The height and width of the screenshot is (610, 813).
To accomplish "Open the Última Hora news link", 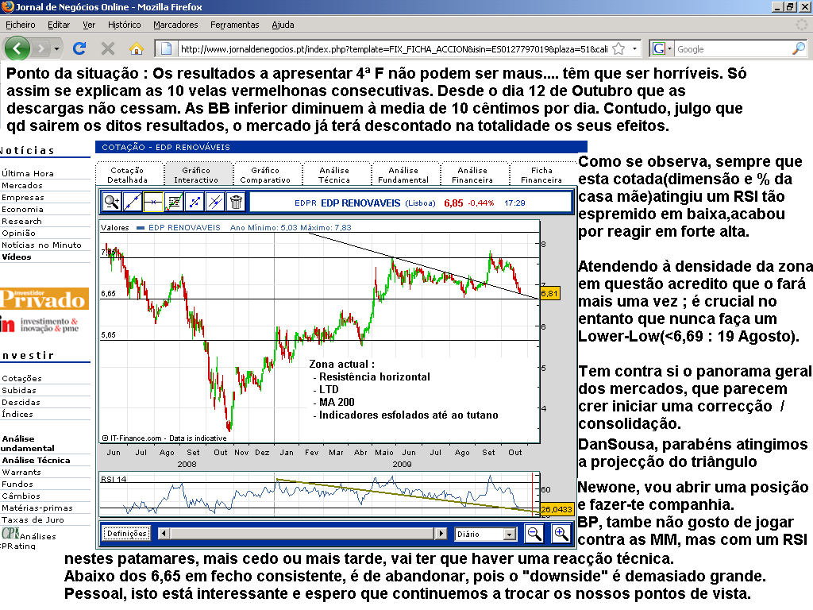I will click(x=28, y=173).
